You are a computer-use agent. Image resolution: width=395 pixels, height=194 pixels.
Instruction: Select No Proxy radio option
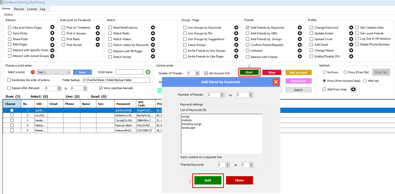324,72
